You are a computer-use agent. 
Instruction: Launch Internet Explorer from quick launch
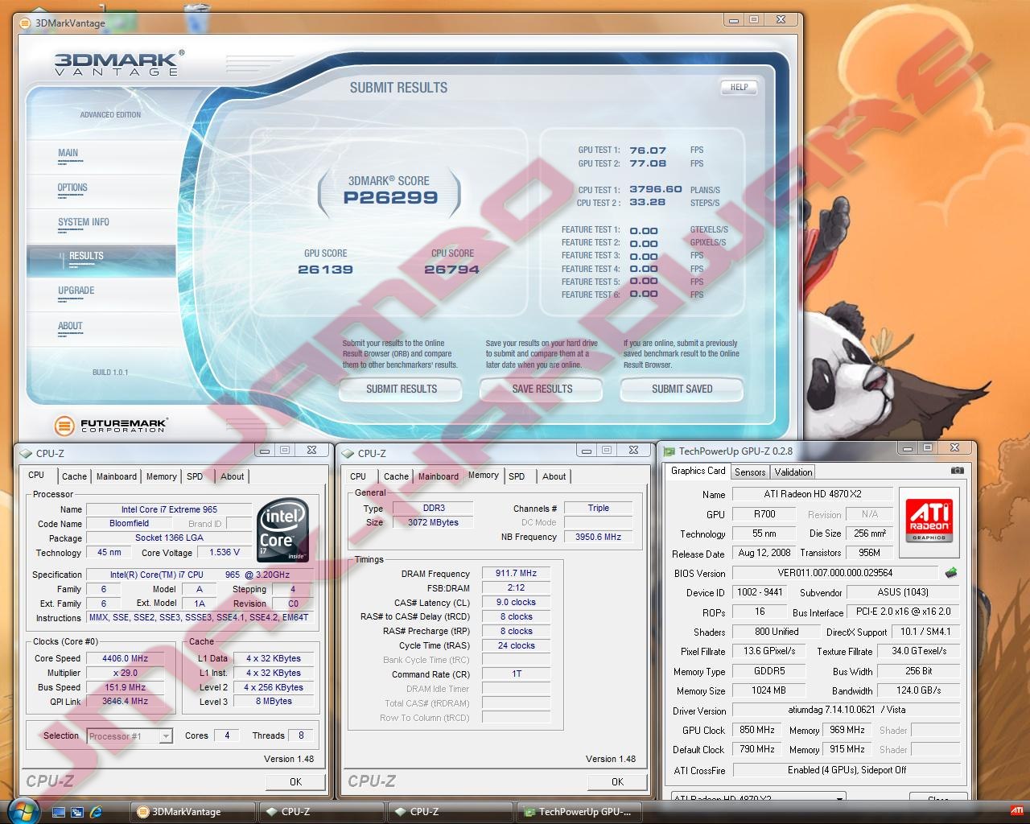point(97,812)
